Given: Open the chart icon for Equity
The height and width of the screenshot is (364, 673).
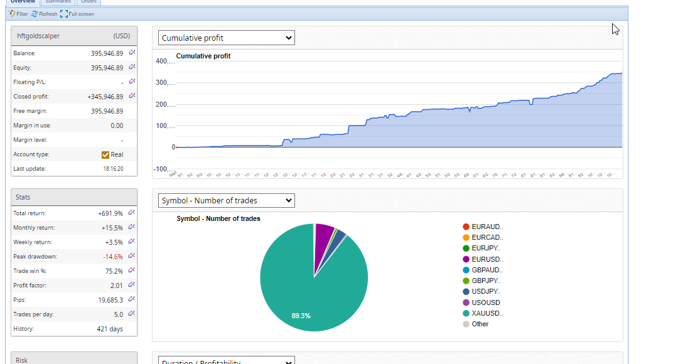Looking at the screenshot, I should (132, 68).
